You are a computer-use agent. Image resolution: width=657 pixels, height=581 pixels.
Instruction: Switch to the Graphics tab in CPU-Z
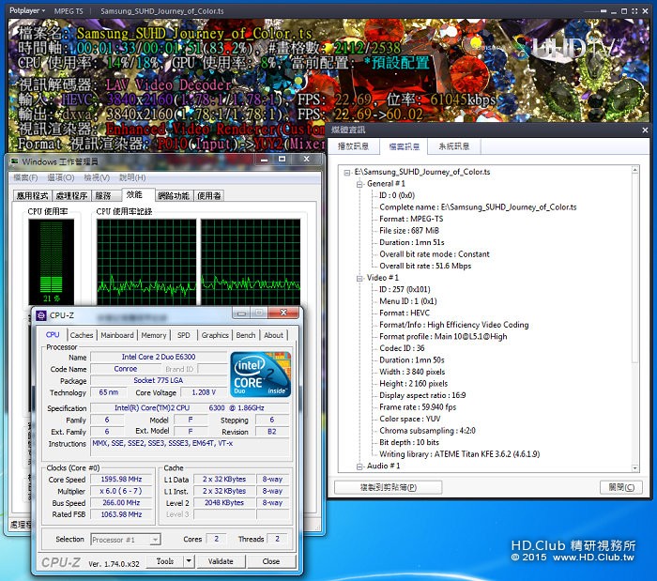click(215, 335)
